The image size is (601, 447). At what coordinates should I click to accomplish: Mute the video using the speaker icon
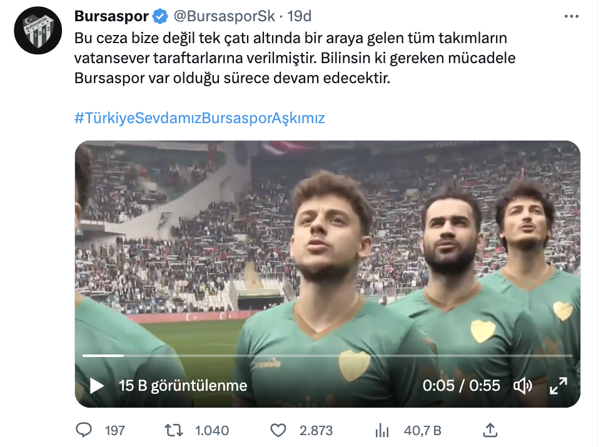522,386
